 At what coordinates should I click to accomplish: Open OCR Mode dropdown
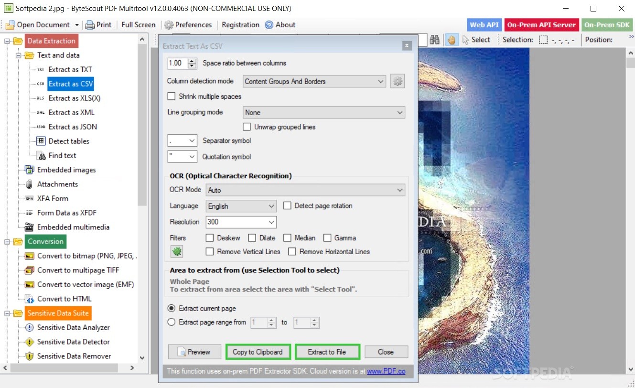tap(305, 190)
